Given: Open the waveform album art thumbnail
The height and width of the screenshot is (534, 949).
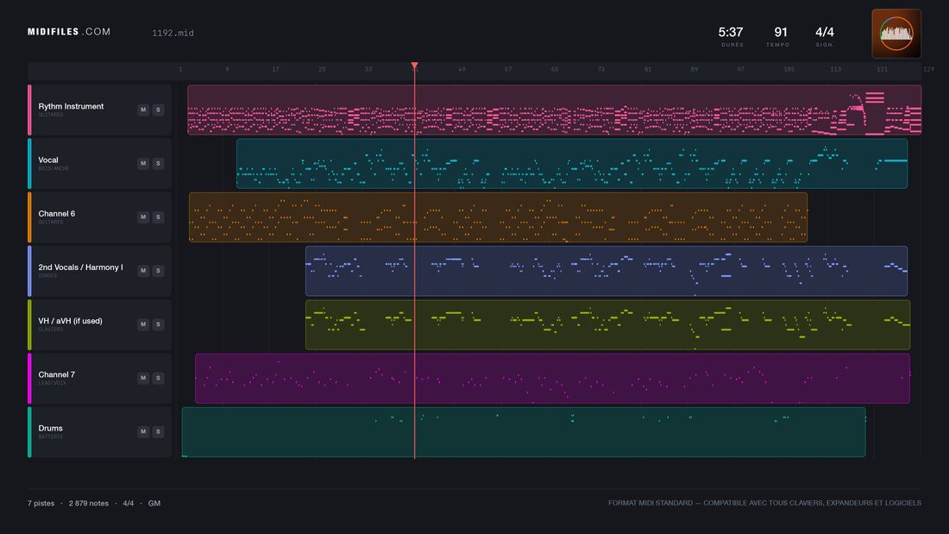Looking at the screenshot, I should (896, 34).
